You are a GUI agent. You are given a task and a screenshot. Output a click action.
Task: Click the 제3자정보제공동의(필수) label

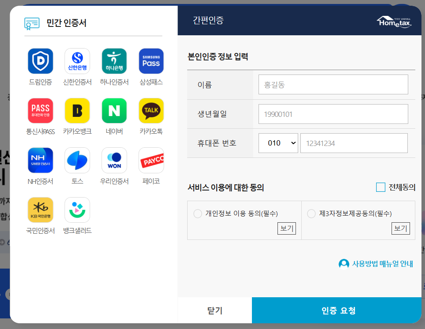355,213
